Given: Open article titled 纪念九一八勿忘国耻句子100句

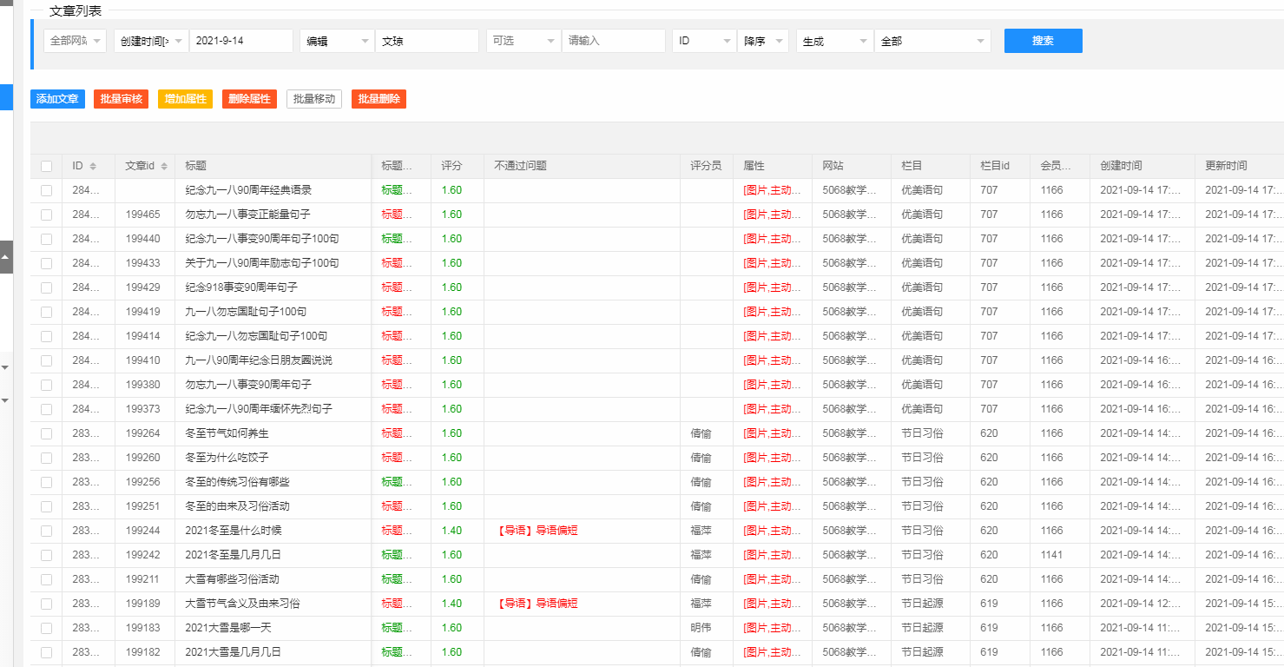Looking at the screenshot, I should click(x=256, y=336).
